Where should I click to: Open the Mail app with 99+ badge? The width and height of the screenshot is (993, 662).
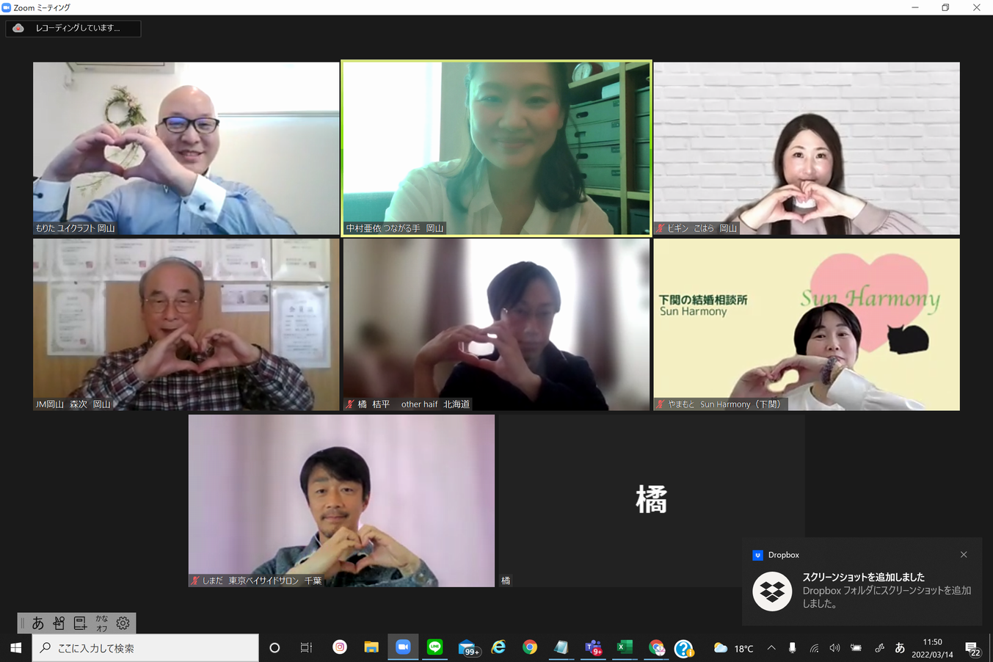(468, 647)
